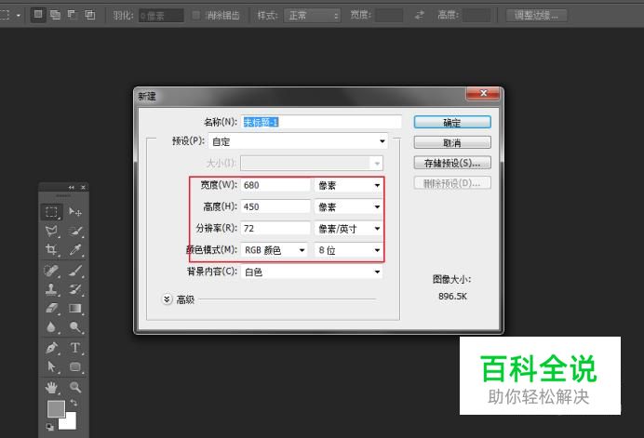
Task: Open Background Contents (背景内容) dropdown
Action: coord(312,272)
